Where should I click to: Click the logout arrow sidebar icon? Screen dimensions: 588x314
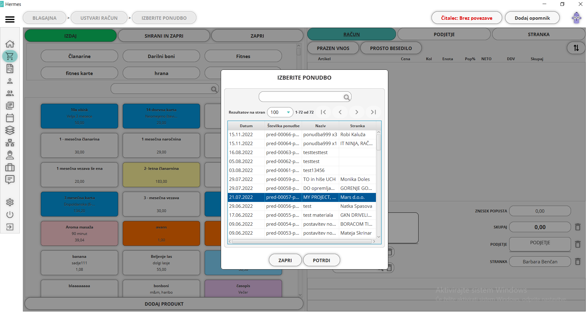pyautogui.click(x=10, y=227)
